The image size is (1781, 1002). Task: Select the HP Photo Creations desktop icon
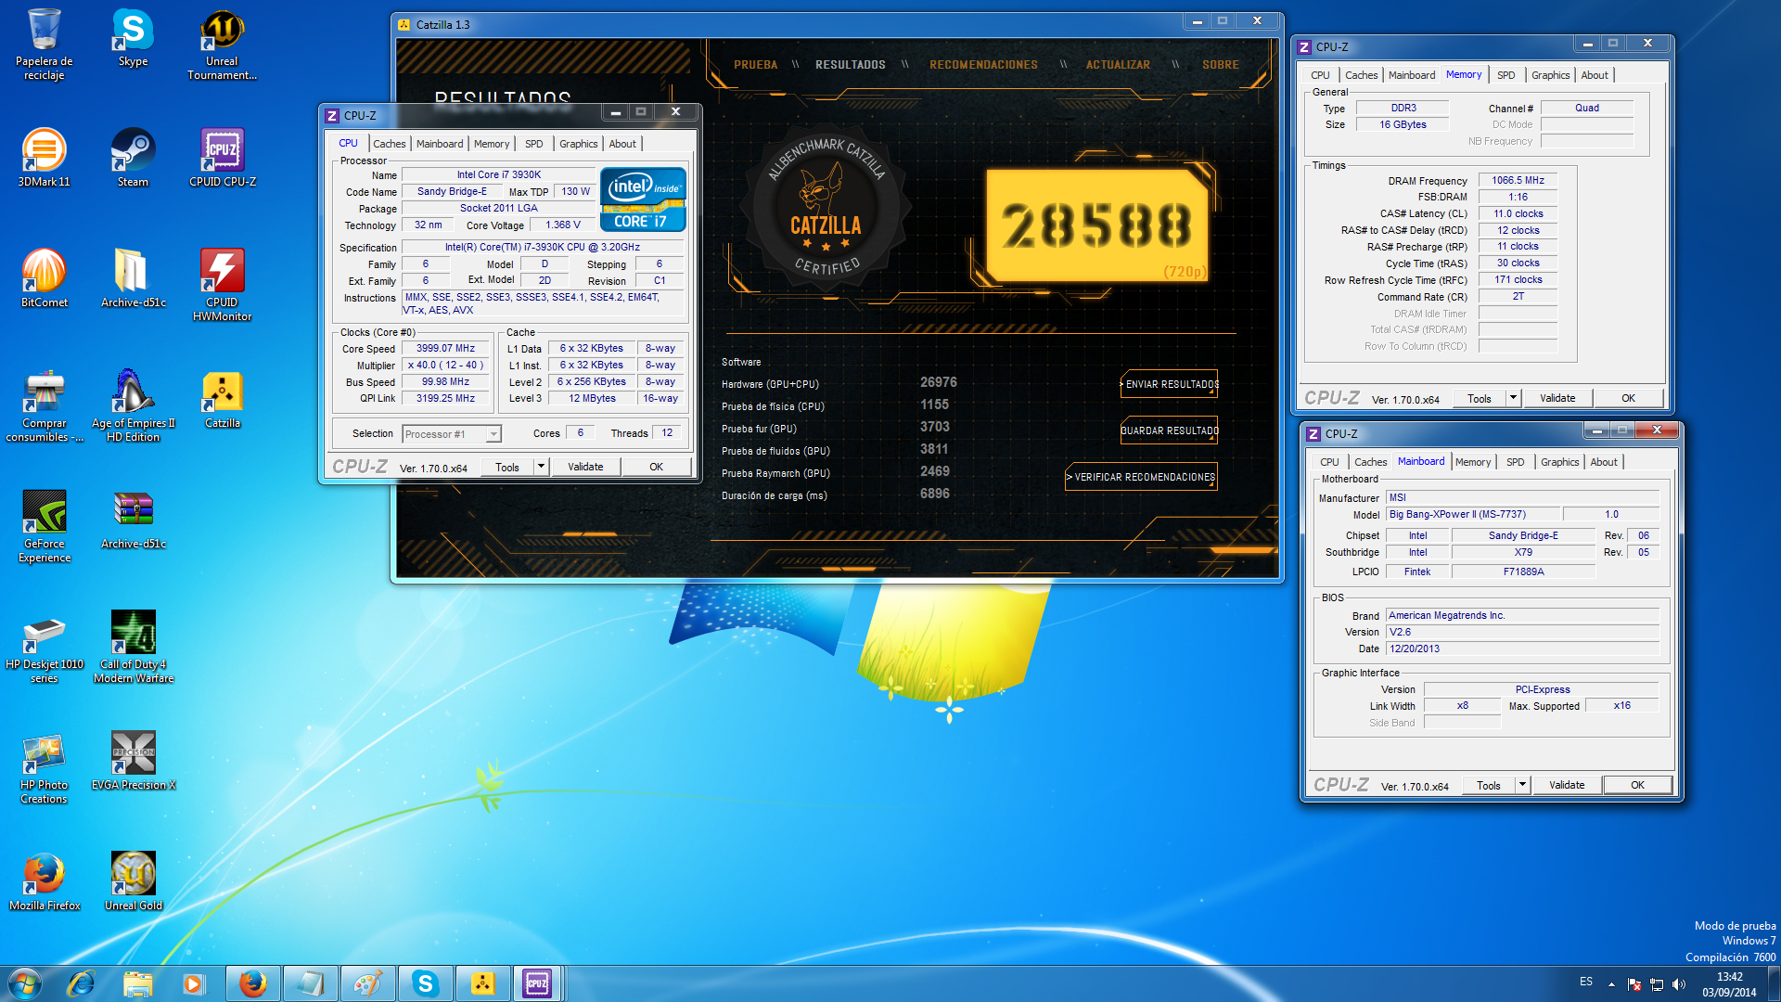coord(44,768)
